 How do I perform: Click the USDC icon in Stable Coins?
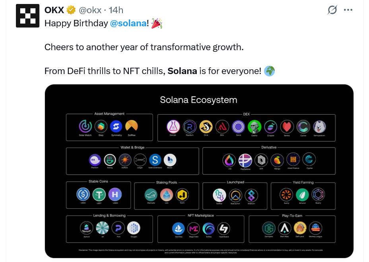[83, 194]
